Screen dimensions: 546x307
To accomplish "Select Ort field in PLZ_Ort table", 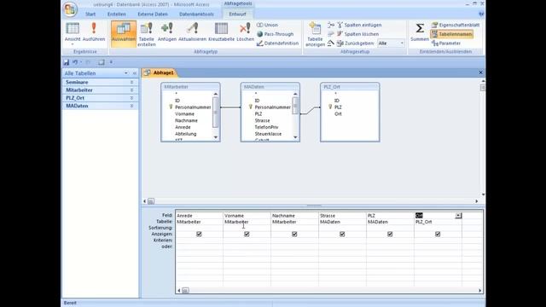I will 338,113.
